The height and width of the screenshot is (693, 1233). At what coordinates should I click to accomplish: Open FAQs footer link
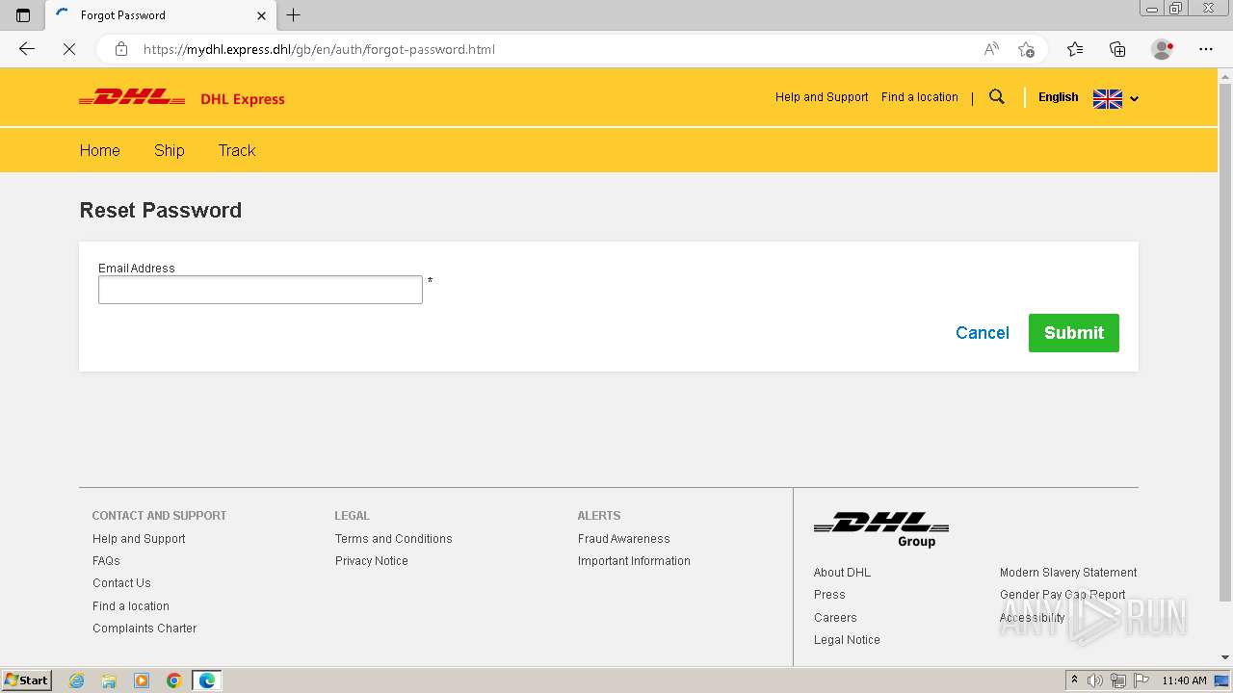pos(106,561)
